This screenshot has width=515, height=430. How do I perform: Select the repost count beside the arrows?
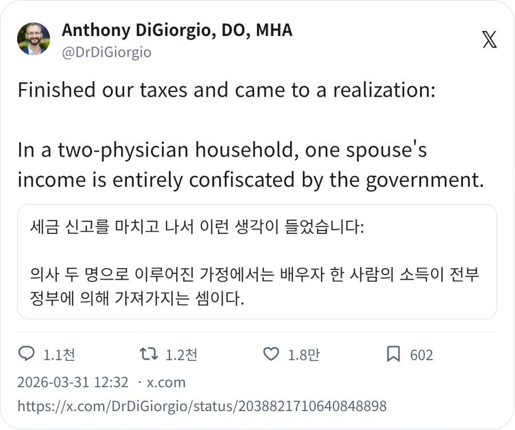coord(181,355)
